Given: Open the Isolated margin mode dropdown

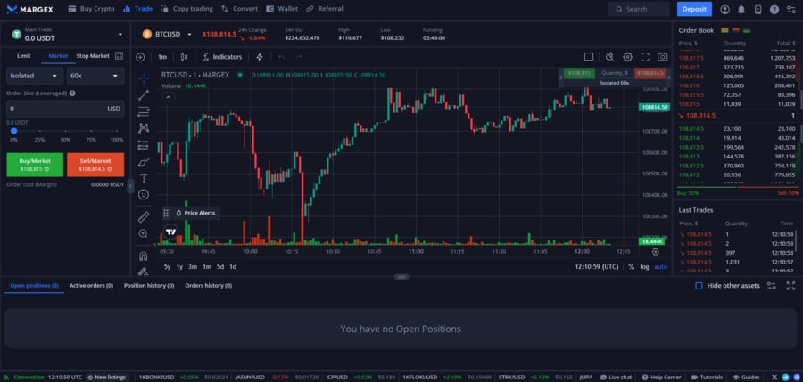Looking at the screenshot, I should [35, 76].
